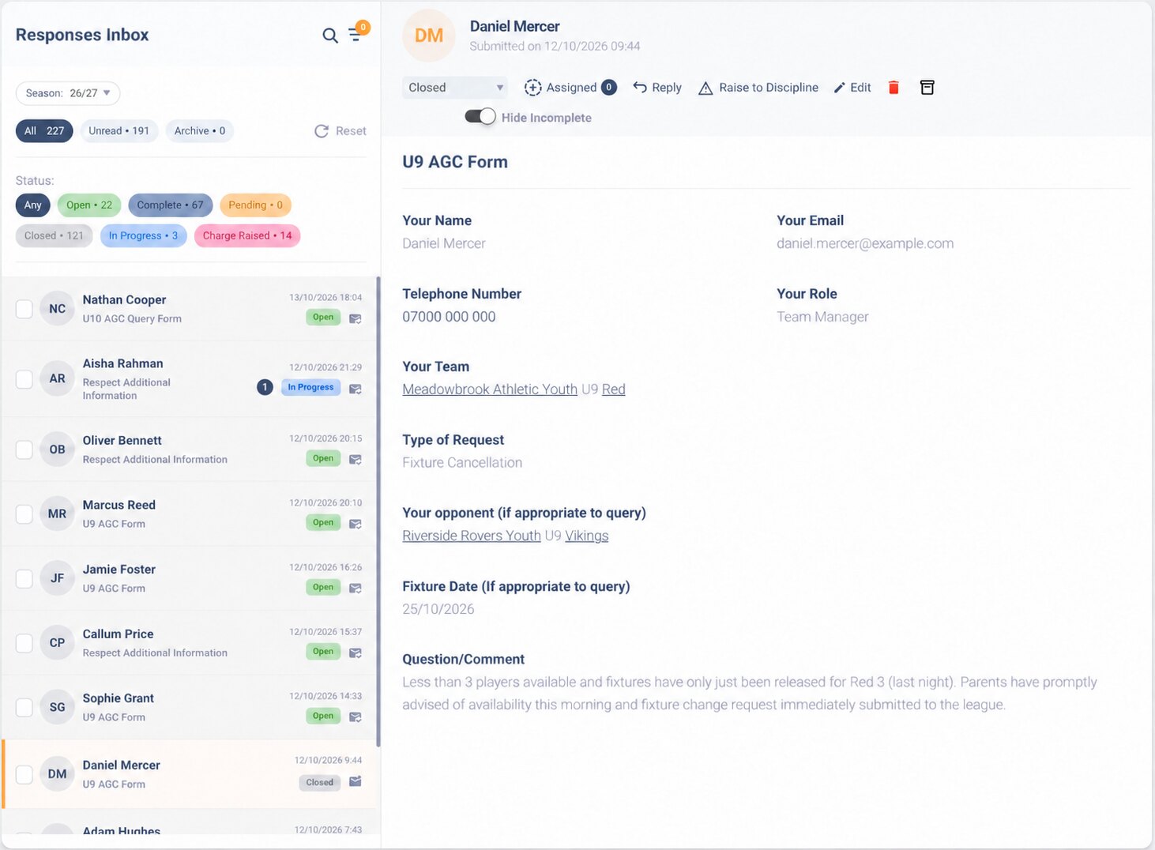Tick Marcus Reed's checkbox
The height and width of the screenshot is (850, 1155).
tap(24, 514)
